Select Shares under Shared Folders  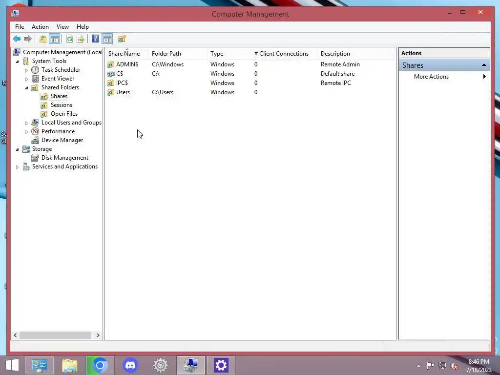[59, 96]
